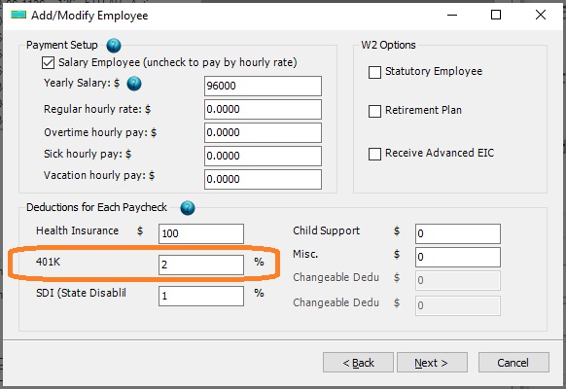Uncheck the Salary Employee checkbox

(48, 63)
